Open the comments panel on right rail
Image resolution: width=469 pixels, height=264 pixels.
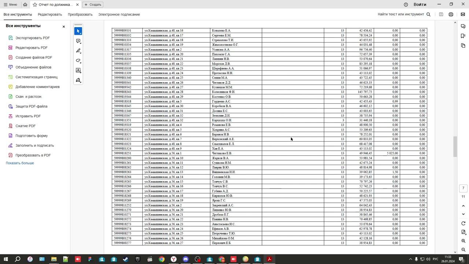coord(463,26)
